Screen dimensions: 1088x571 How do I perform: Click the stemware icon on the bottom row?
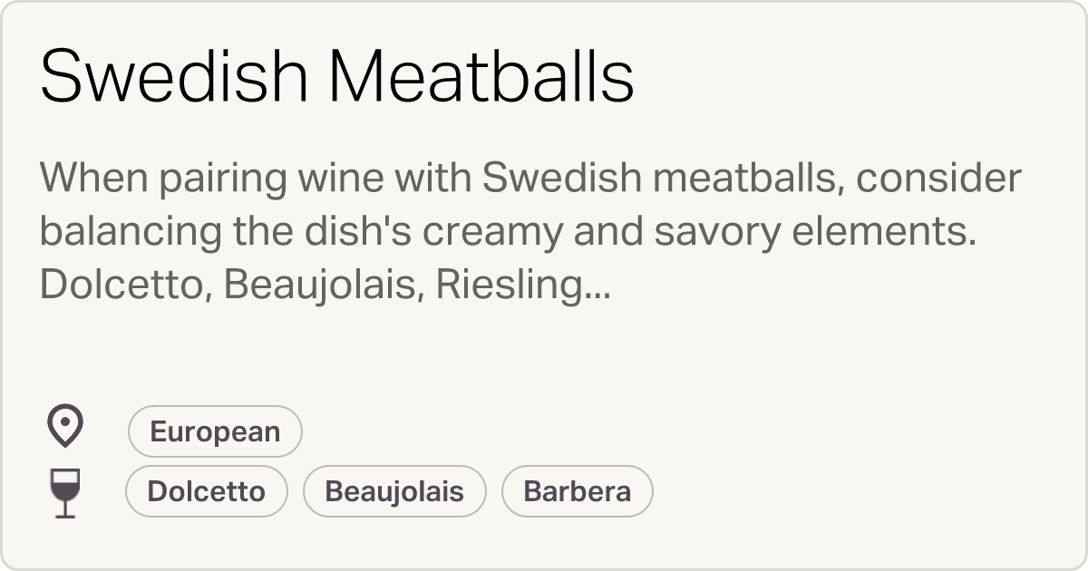pyautogui.click(x=63, y=490)
